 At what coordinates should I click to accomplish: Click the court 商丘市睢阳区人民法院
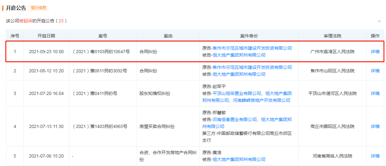(x=332, y=126)
